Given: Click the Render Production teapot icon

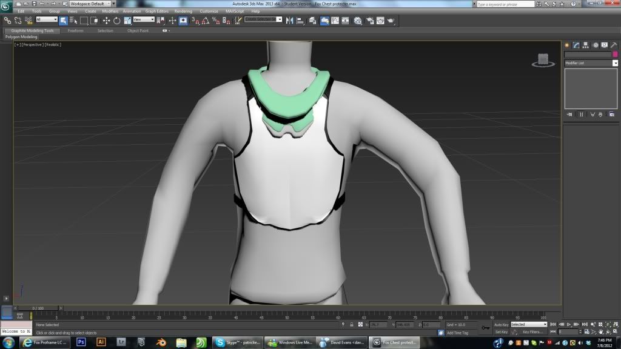Looking at the screenshot, I should [x=391, y=21].
